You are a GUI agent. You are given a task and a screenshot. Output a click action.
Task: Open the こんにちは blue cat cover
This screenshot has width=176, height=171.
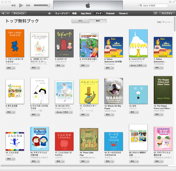click(15, 141)
